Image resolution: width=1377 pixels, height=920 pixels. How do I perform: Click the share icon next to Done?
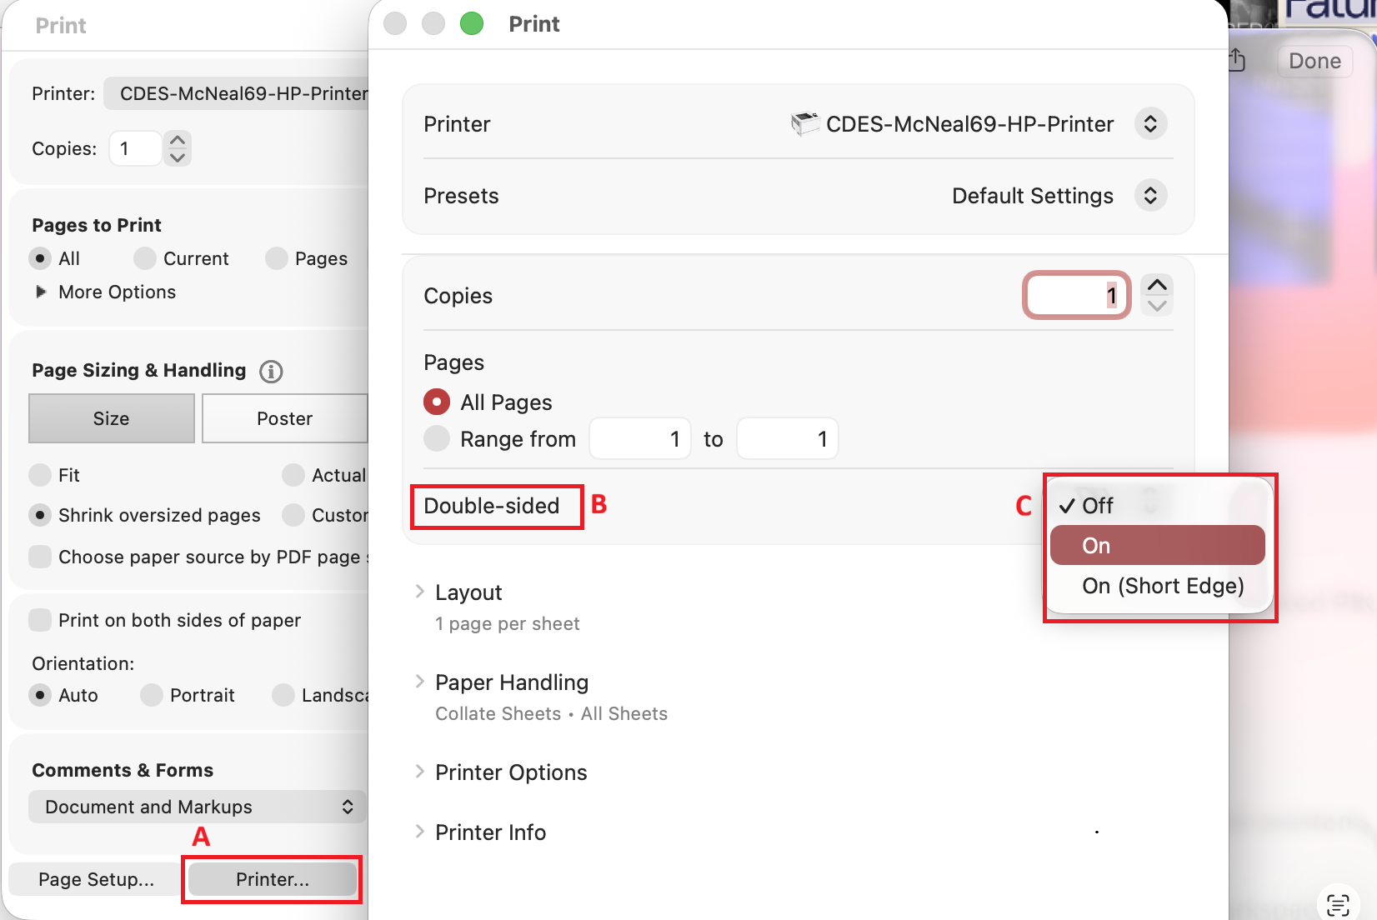1238,60
